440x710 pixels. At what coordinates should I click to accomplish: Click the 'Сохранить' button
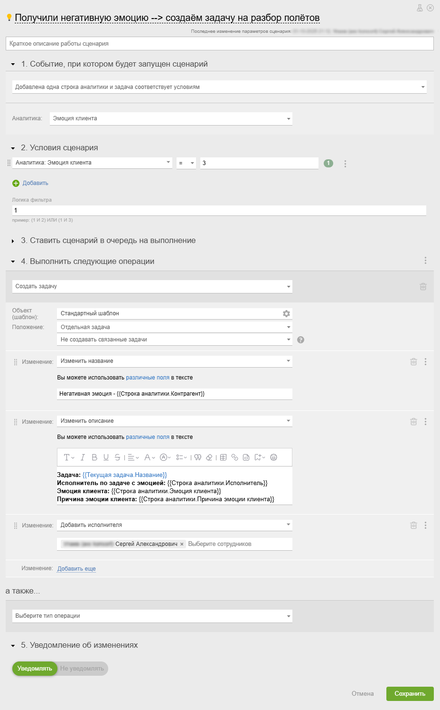pos(410,694)
